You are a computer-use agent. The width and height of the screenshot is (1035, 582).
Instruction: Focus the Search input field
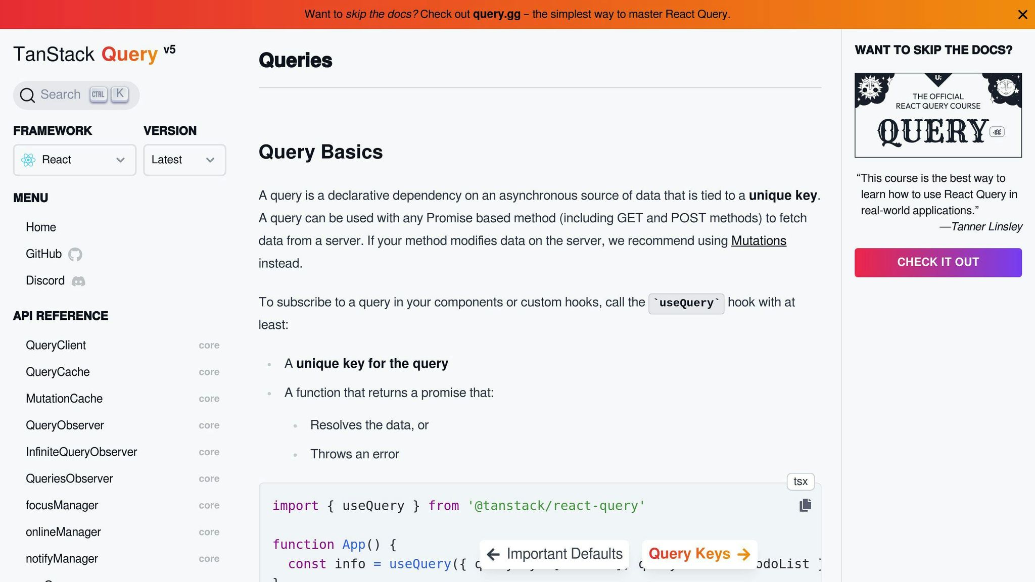coord(61,95)
